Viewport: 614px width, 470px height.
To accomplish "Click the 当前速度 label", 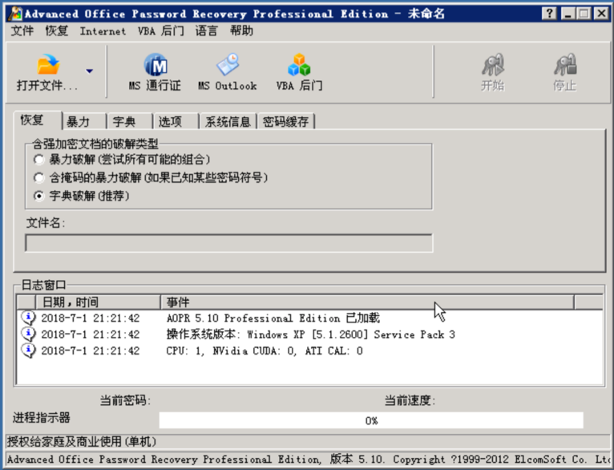I will 410,400.
